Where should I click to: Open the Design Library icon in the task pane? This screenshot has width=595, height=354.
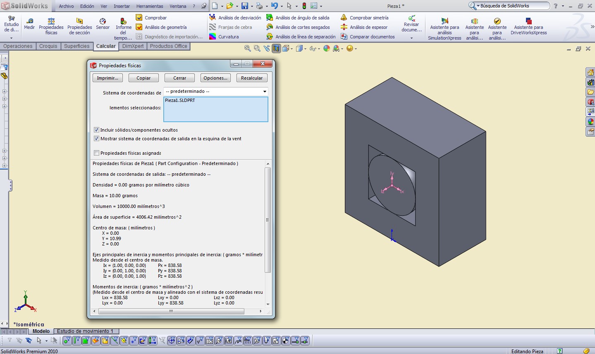pyautogui.click(x=590, y=82)
